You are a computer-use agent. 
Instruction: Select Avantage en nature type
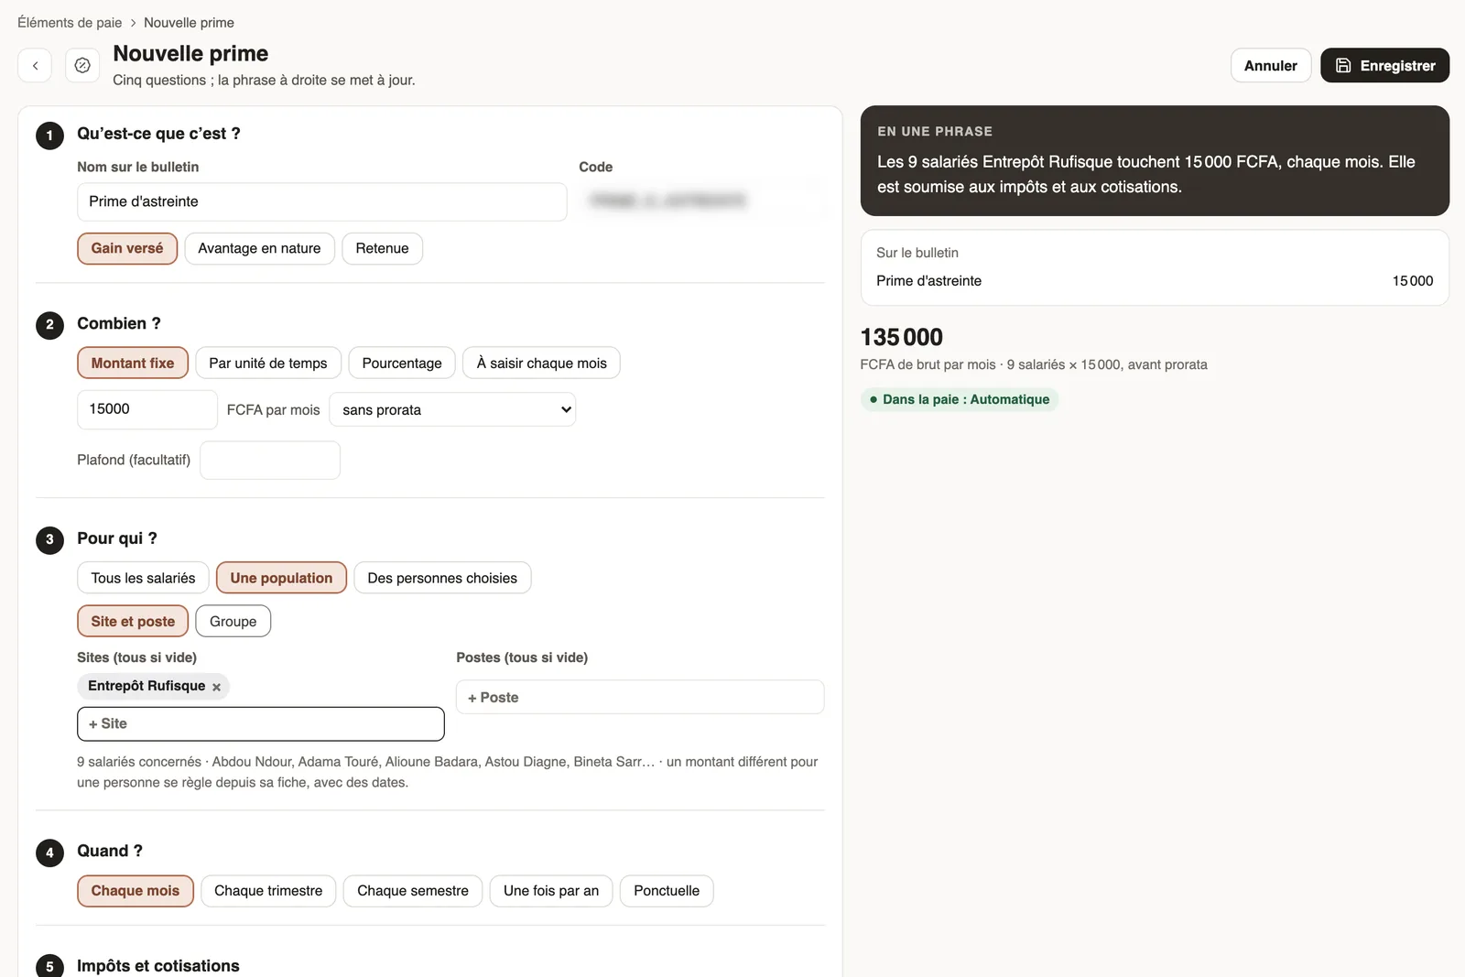click(259, 248)
